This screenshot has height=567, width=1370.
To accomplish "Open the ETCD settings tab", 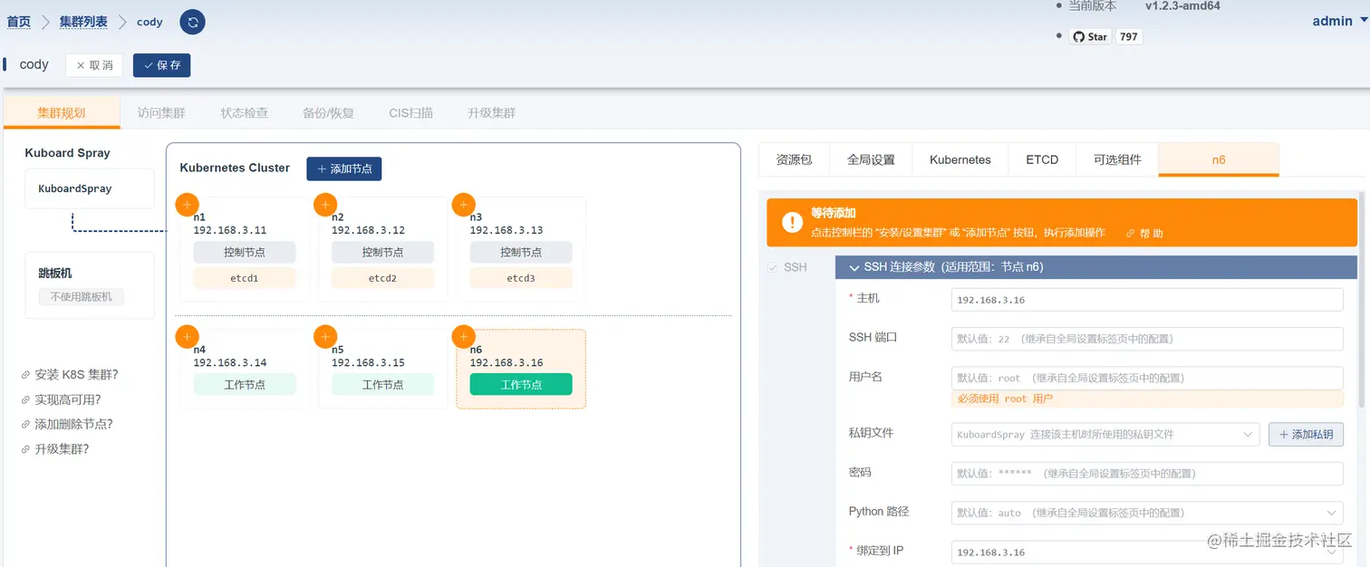I will (1042, 159).
